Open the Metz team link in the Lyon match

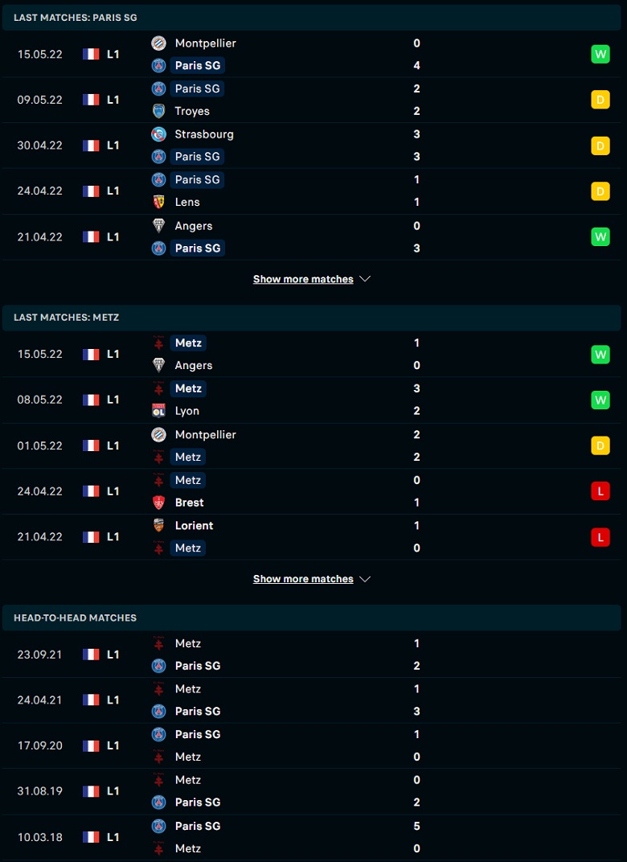(x=188, y=388)
